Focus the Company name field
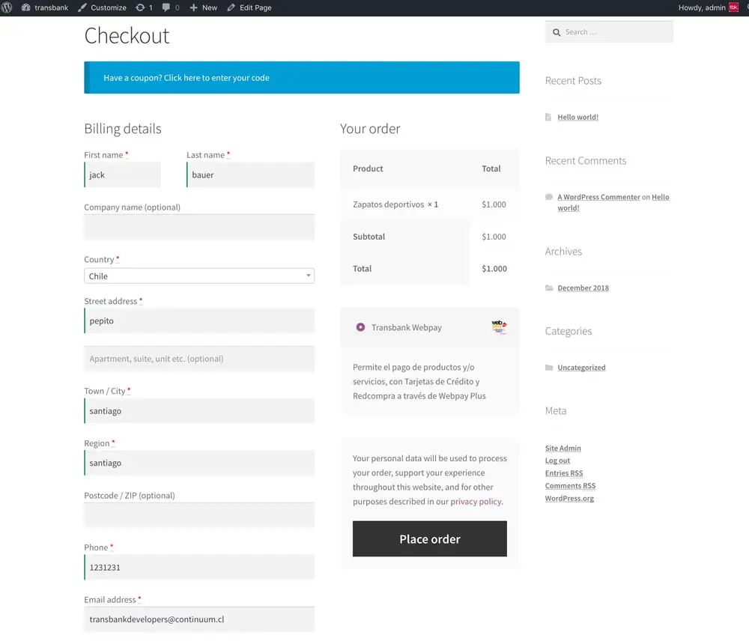Viewport: 749px width, 644px height. pos(199,227)
